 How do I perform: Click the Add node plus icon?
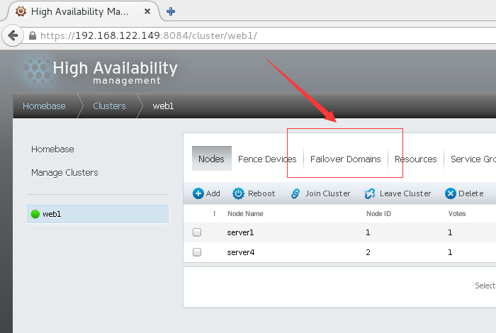click(x=198, y=193)
